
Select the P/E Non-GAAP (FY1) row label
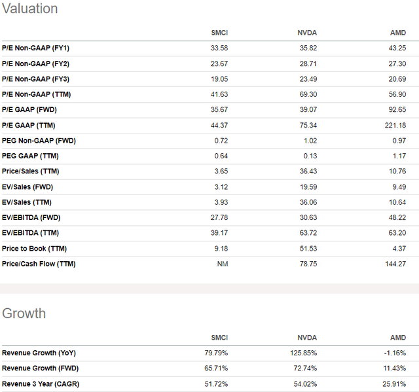pos(35,48)
